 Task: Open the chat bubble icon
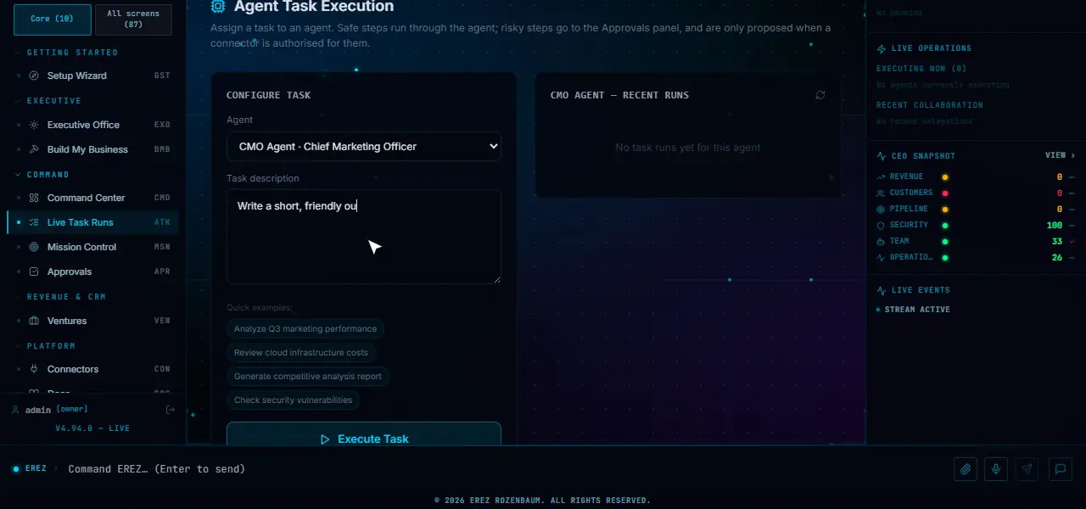coord(1061,469)
